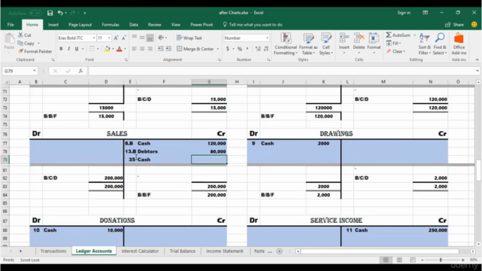Switch to the Insert ribbon tab
The image size is (482, 271).
53,25
